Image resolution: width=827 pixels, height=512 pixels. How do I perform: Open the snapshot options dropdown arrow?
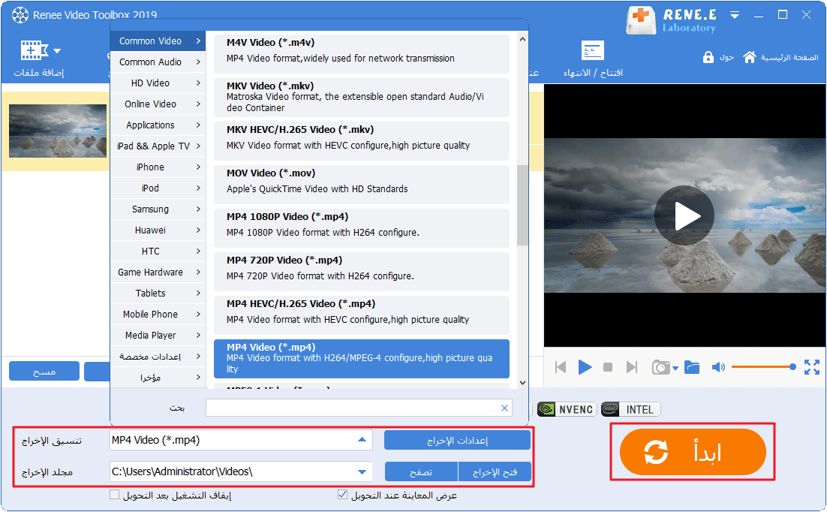pyautogui.click(x=675, y=369)
